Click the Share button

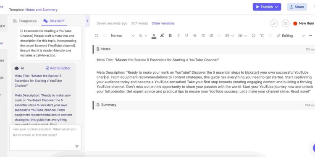tap(297, 7)
